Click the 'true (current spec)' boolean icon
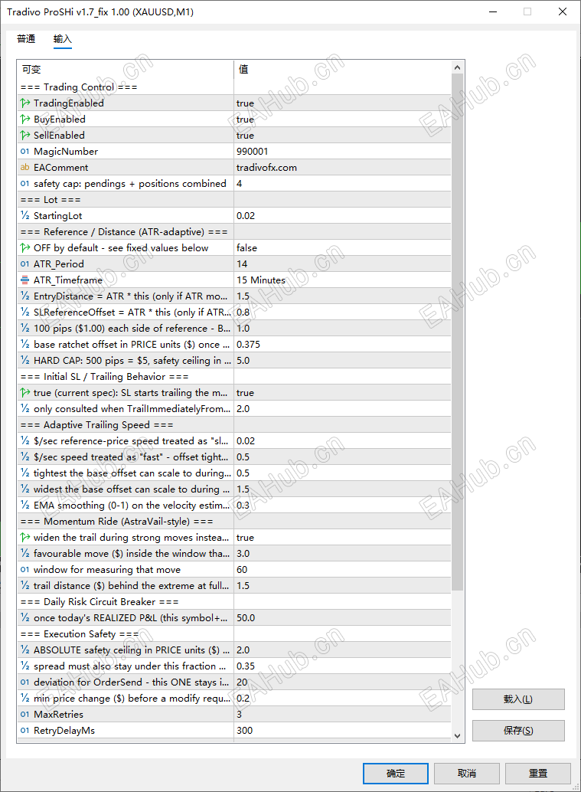 click(24, 393)
